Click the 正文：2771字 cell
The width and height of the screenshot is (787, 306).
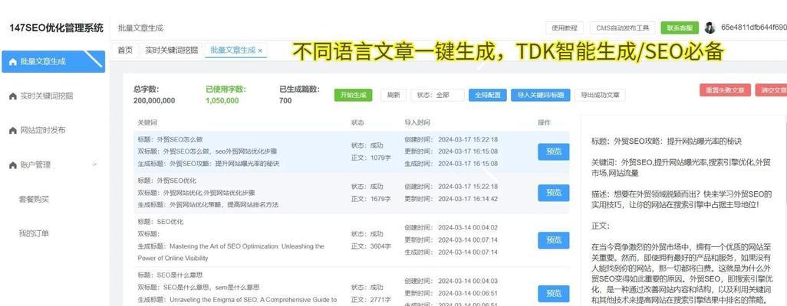coord(370,299)
